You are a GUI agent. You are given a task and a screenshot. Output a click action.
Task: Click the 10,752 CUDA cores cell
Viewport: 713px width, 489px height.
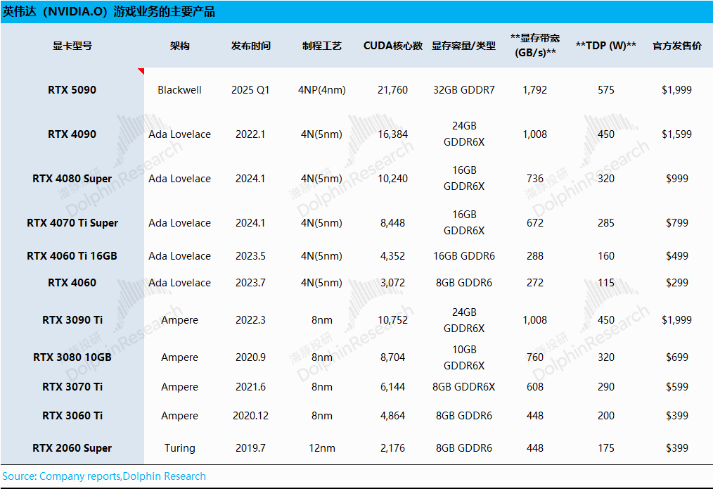pyautogui.click(x=393, y=319)
